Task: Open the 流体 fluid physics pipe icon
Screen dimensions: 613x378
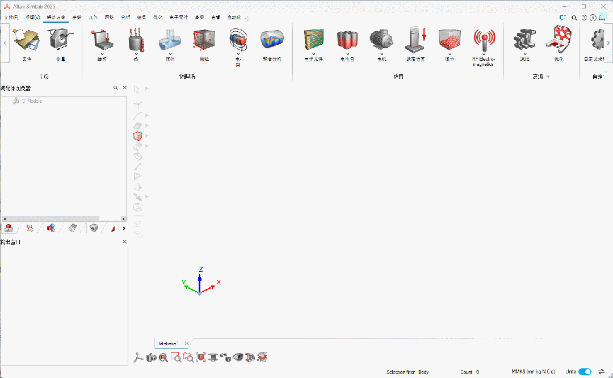Action: click(x=170, y=40)
